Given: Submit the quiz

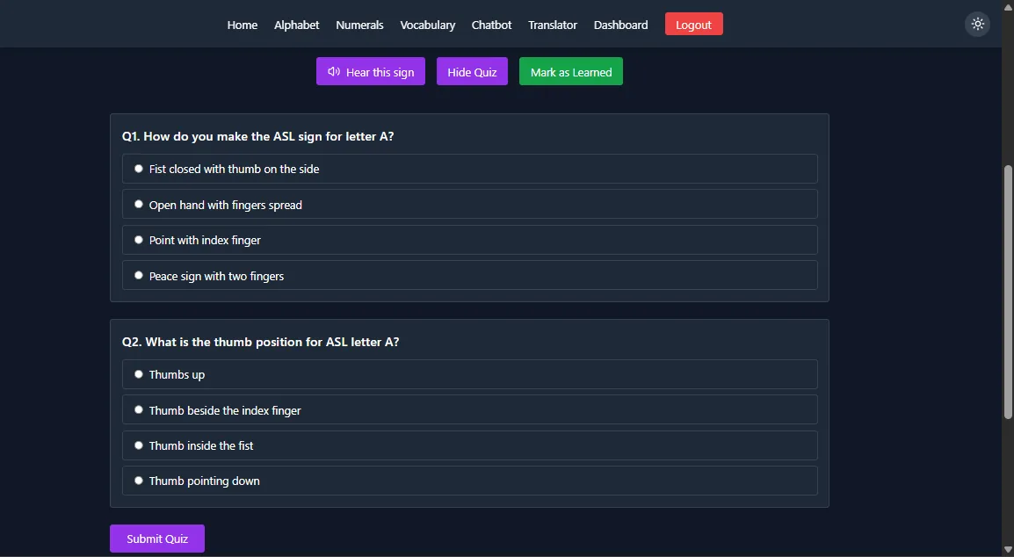Looking at the screenshot, I should tap(157, 539).
